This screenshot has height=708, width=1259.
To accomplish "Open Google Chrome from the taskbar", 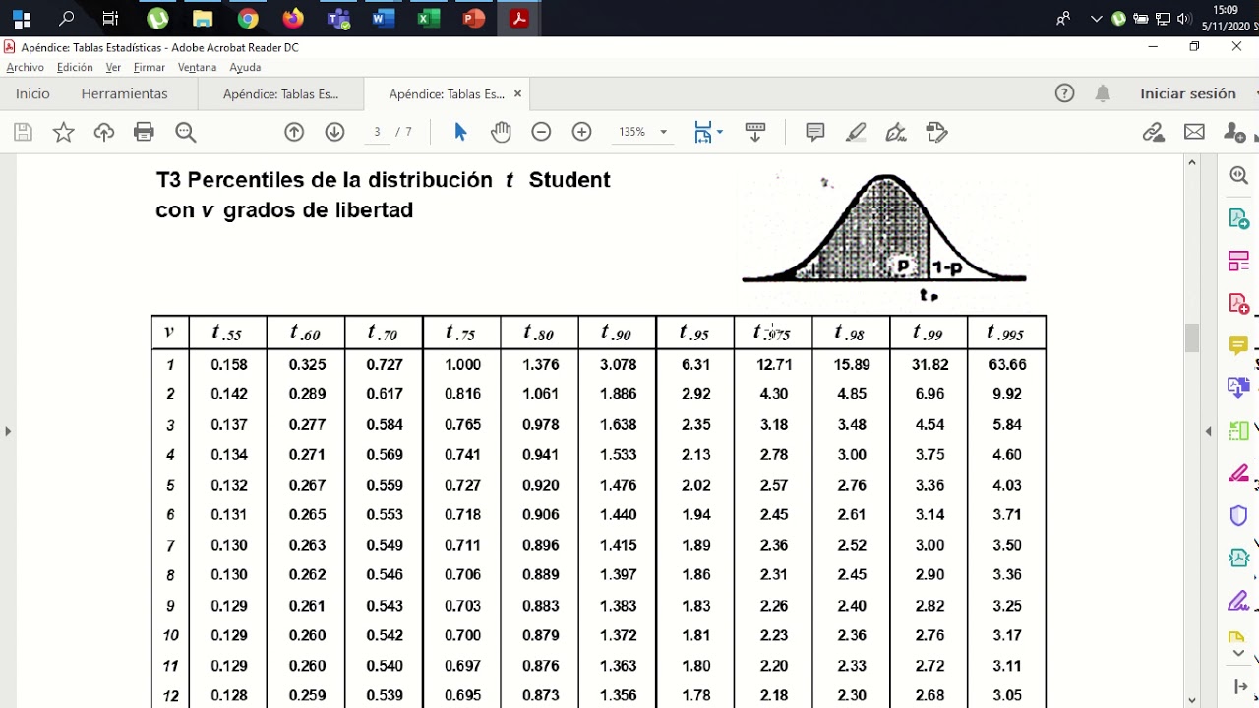I will coord(248,18).
